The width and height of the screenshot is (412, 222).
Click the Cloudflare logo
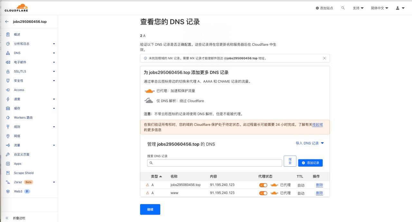point(16,8)
